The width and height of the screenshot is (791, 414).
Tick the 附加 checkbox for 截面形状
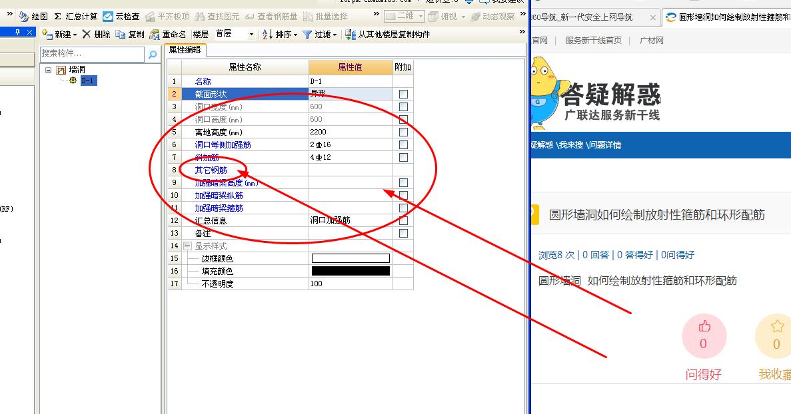click(x=403, y=95)
